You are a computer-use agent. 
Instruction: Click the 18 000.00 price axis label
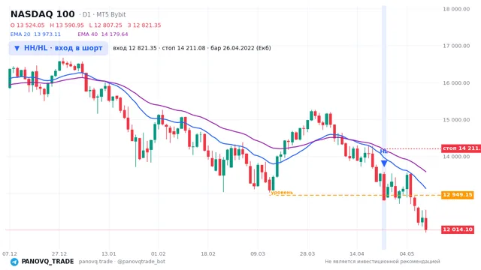click(456, 9)
